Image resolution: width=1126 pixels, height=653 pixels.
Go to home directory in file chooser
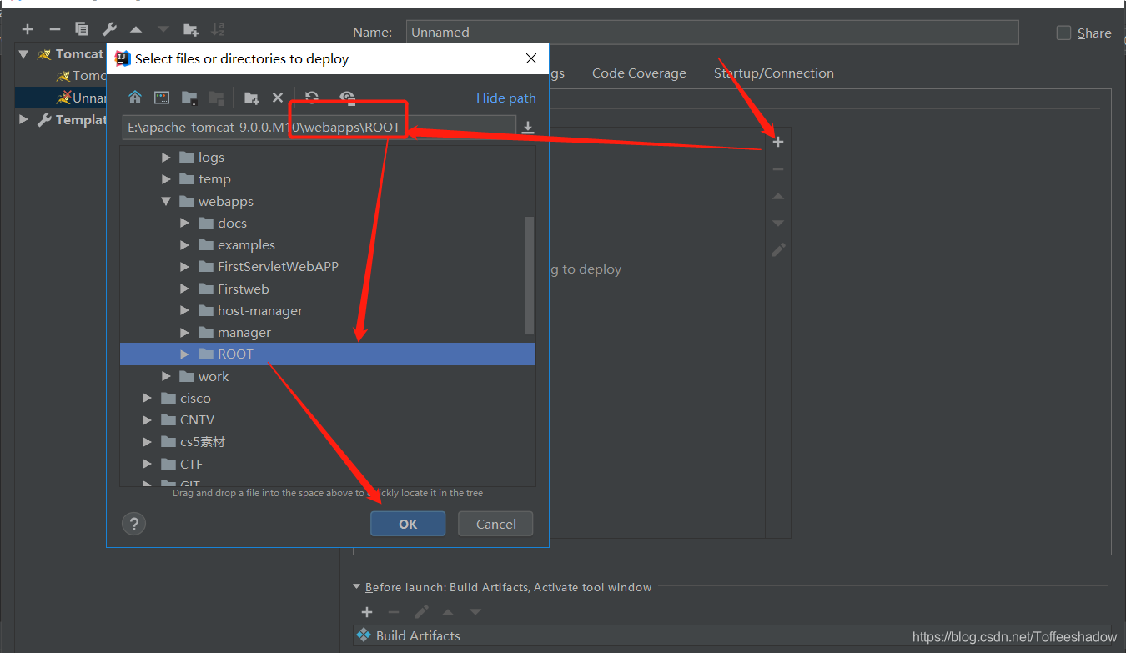[x=135, y=98]
